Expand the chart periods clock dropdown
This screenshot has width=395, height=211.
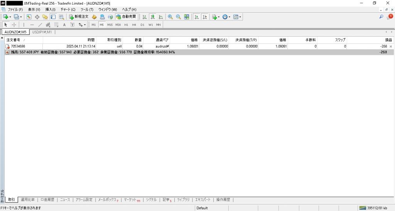click(x=230, y=17)
